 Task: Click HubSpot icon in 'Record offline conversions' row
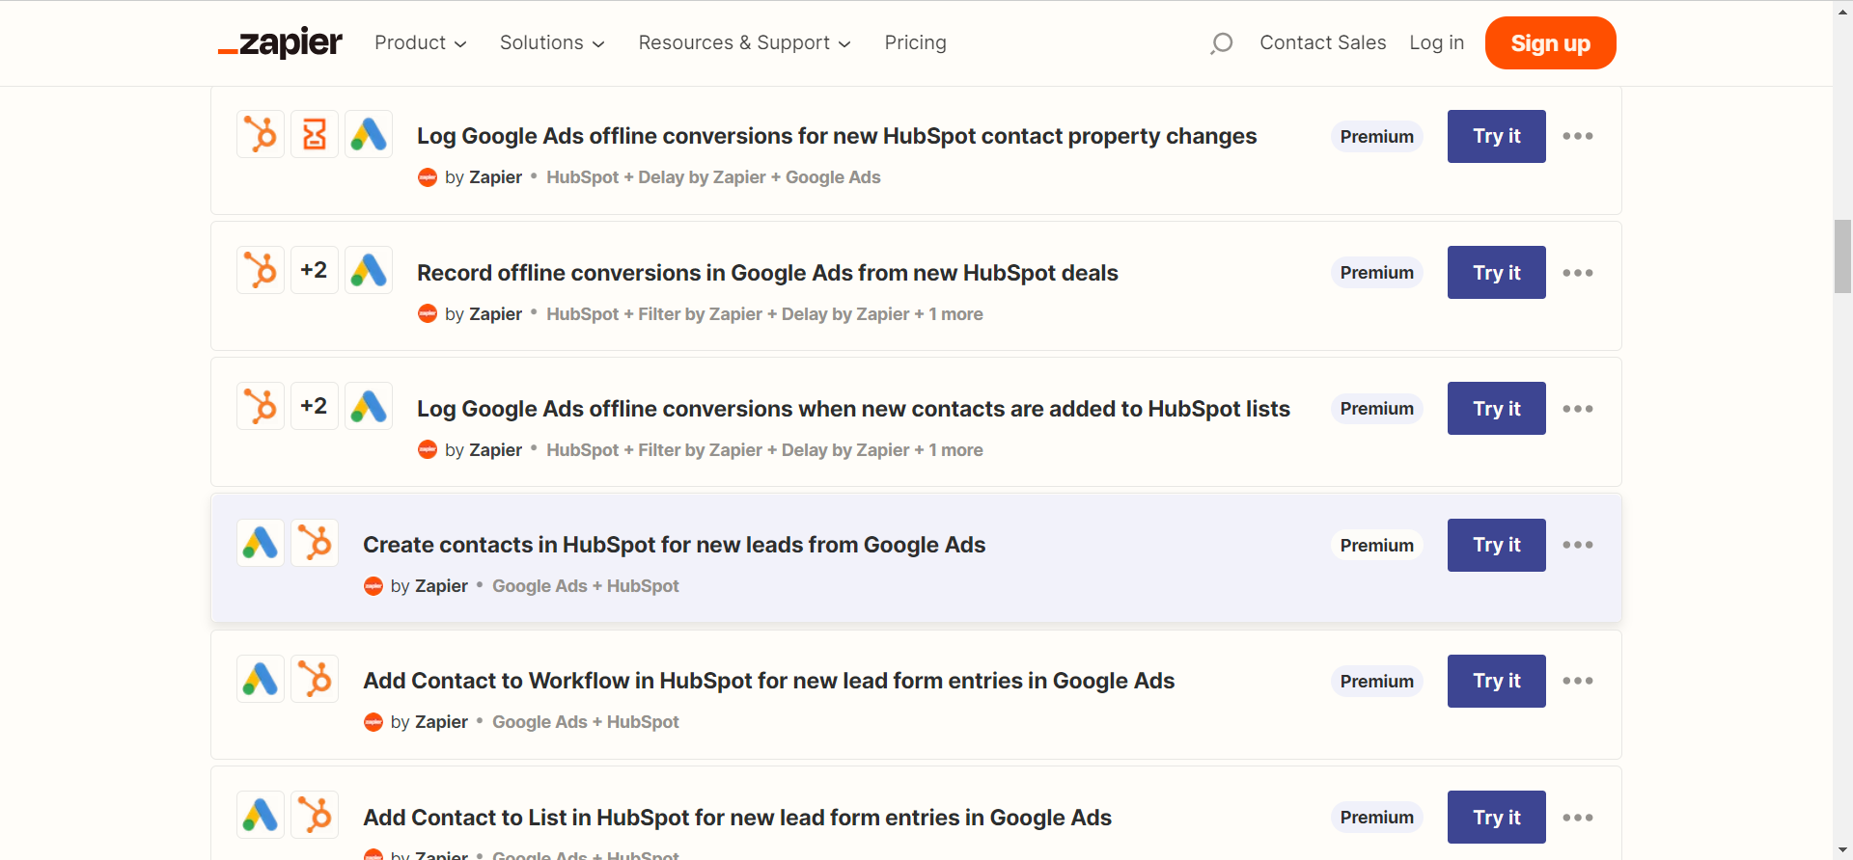[x=261, y=270]
